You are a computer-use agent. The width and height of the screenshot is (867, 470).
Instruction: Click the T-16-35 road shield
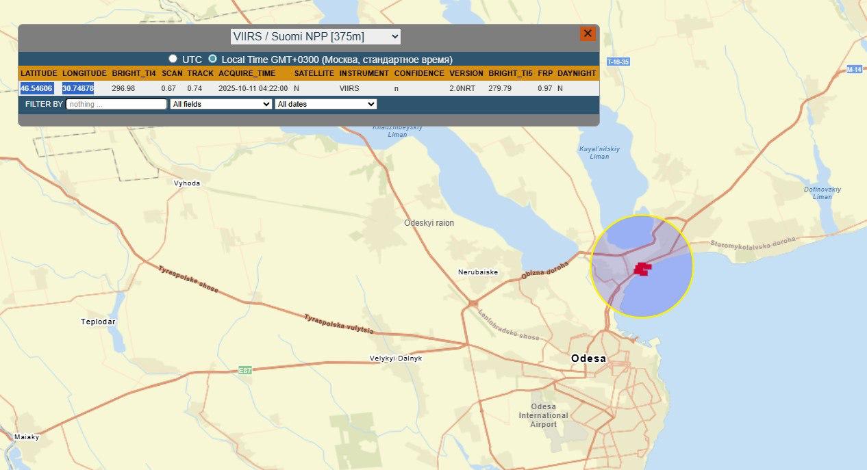[618, 62]
